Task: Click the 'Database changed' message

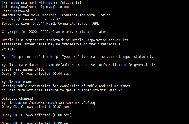Action: 17,99
